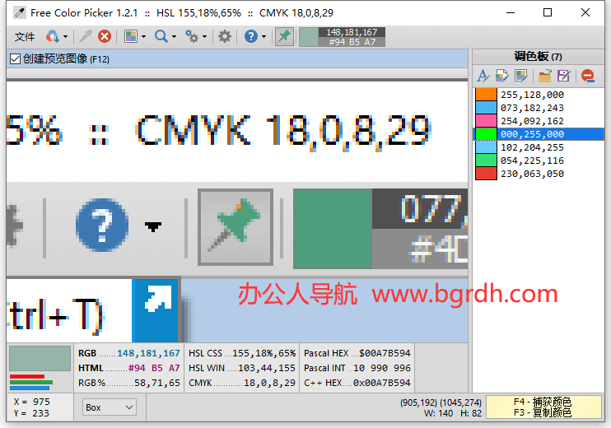This screenshot has width=611, height=428.
Task: Delete color with red minus icon
Action: point(587,76)
